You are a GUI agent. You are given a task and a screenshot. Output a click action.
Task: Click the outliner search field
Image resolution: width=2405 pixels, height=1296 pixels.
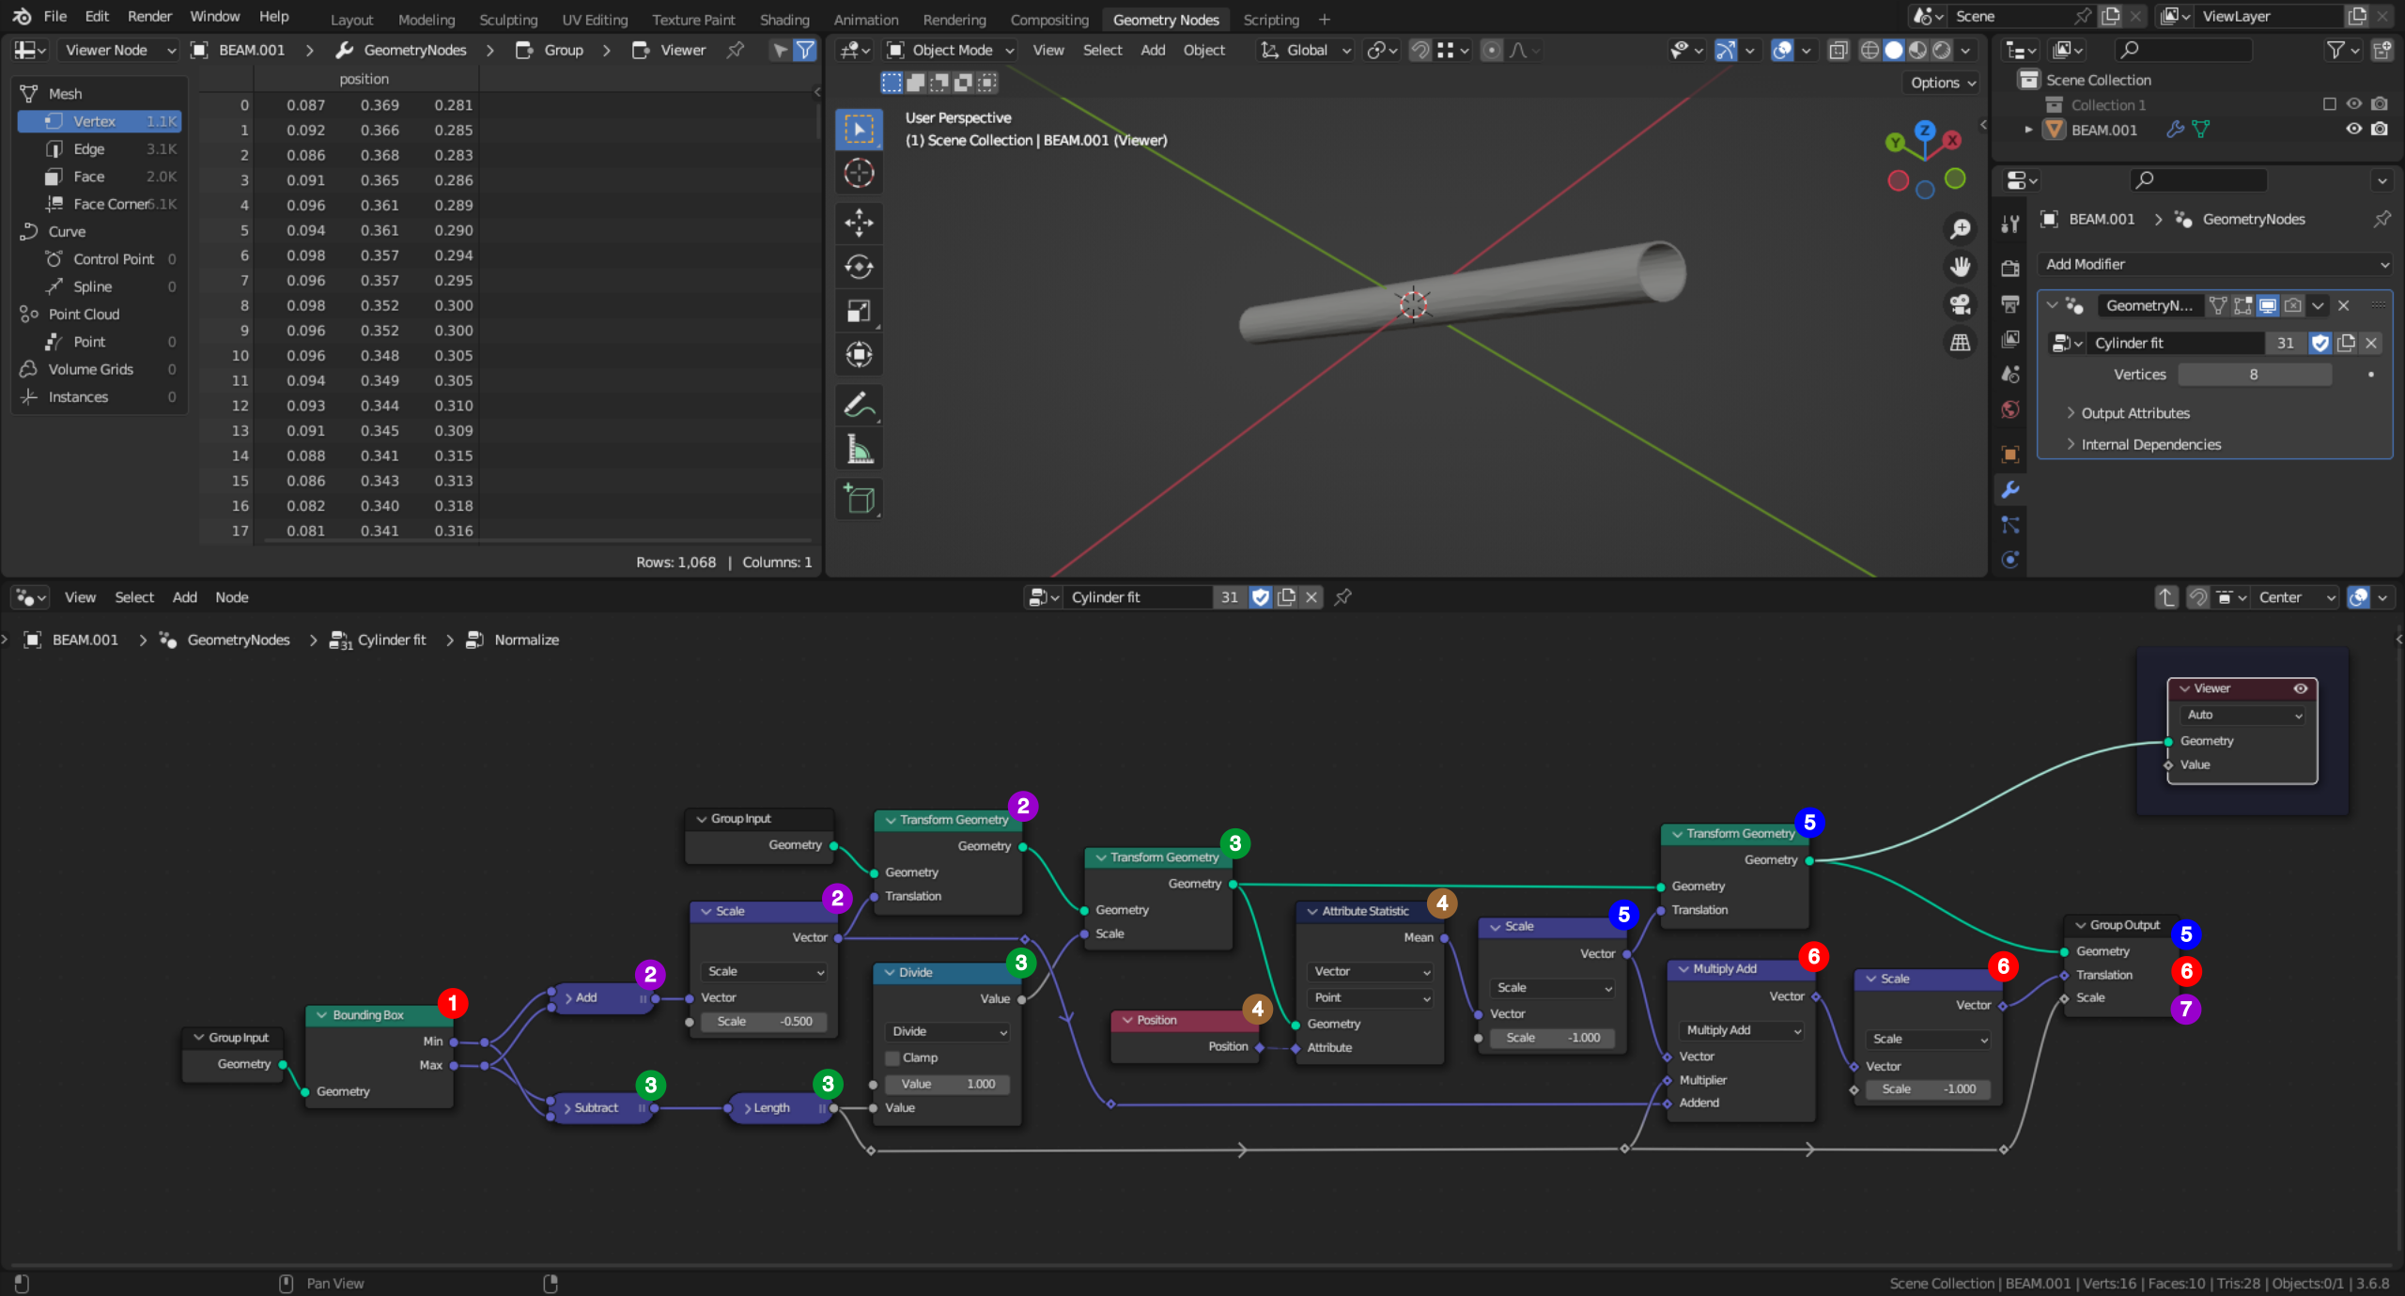pyautogui.click(x=2183, y=50)
